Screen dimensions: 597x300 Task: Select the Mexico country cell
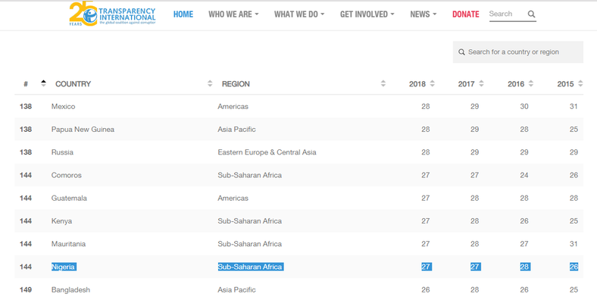point(63,107)
